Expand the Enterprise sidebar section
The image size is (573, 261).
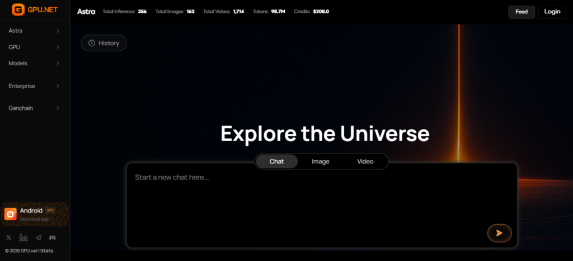coord(34,86)
